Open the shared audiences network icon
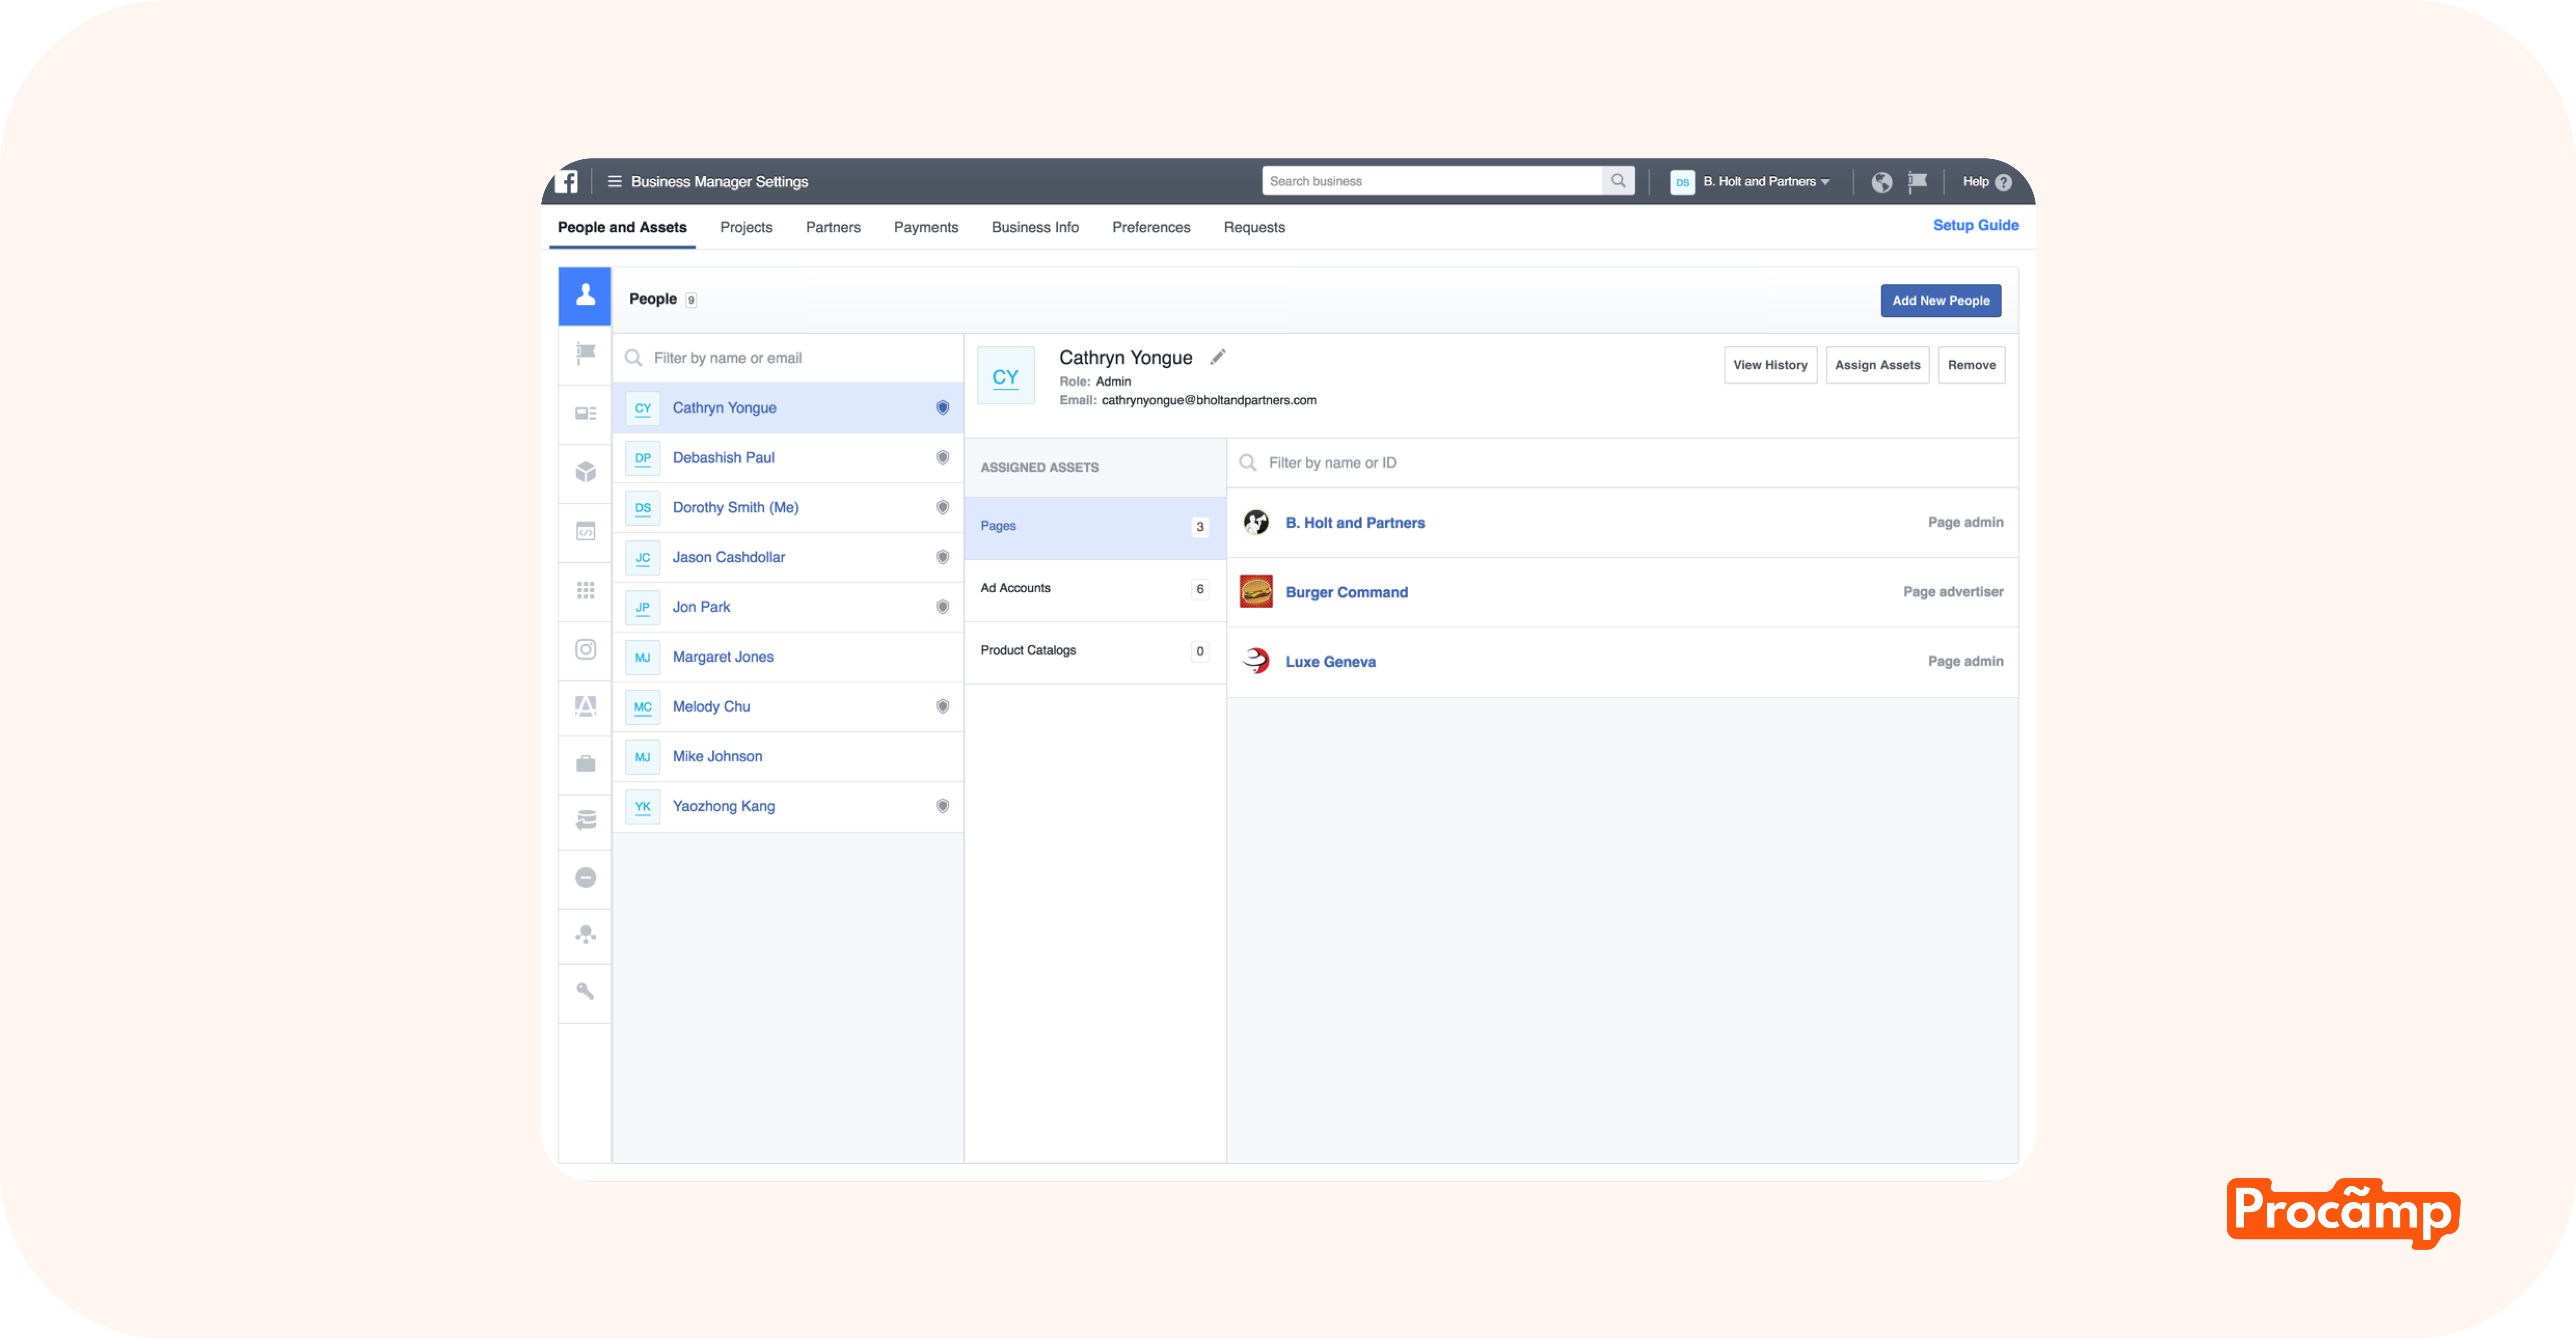 pyautogui.click(x=585, y=934)
